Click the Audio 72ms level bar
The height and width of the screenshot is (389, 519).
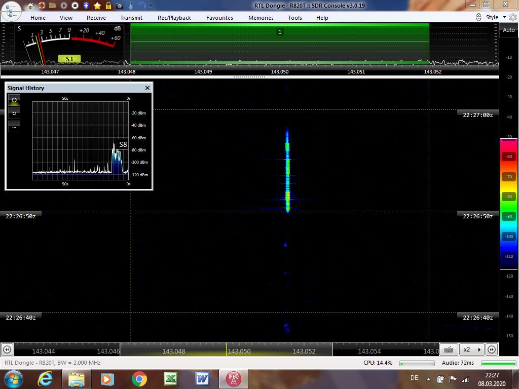point(498,363)
